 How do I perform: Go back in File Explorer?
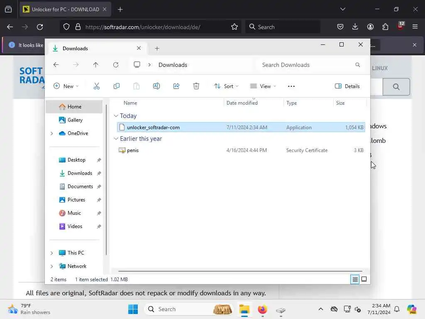56,65
